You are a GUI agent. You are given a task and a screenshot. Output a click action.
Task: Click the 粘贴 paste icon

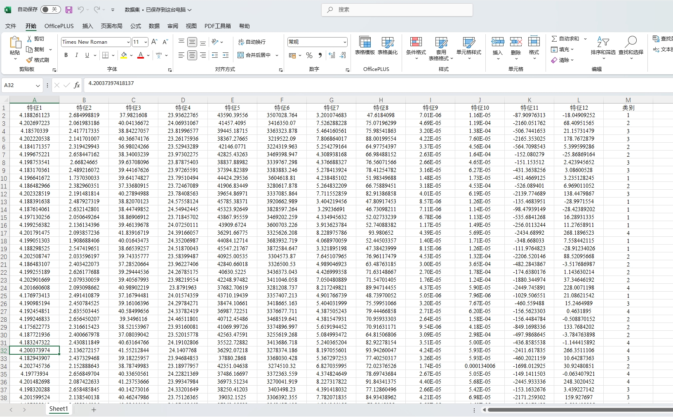[15, 42]
